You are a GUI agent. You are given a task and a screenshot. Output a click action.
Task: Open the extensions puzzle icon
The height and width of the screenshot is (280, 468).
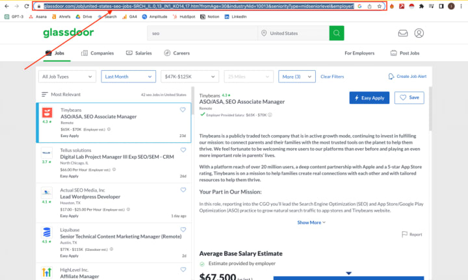point(421,6)
